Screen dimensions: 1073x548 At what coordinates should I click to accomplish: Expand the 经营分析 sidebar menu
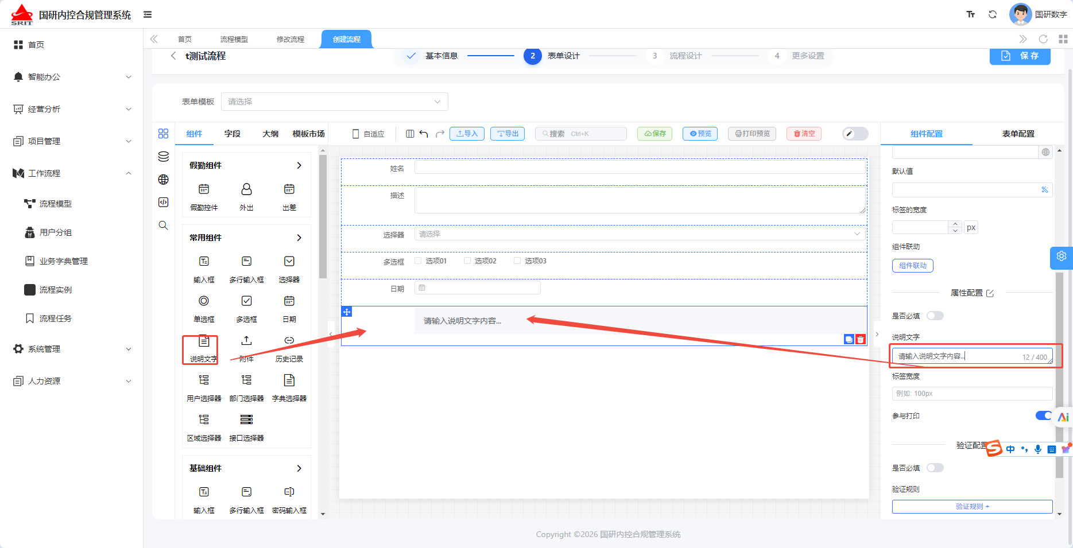(x=72, y=109)
